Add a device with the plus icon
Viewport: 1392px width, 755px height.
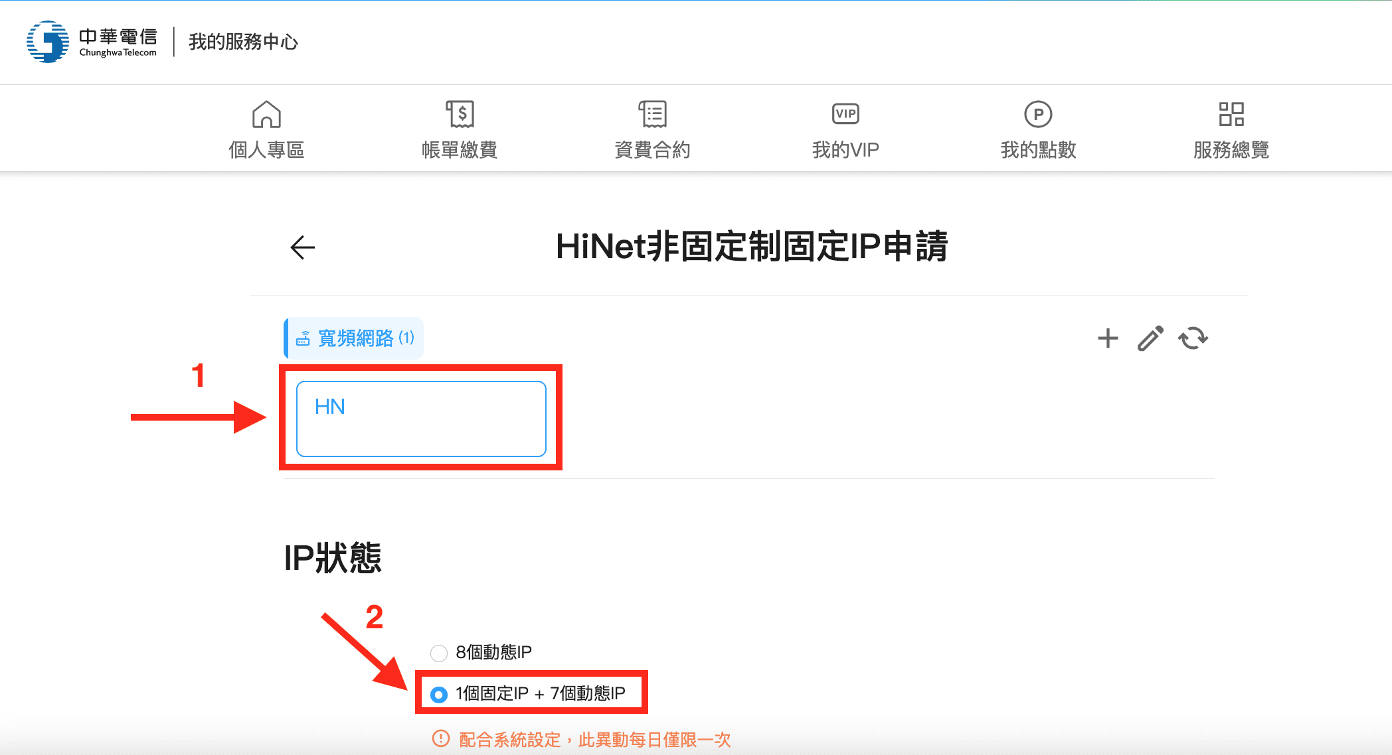click(1108, 338)
